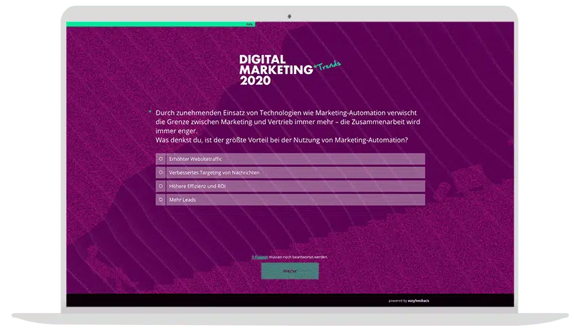Click the progress percentage label
This screenshot has width=574, height=335.
point(249,24)
